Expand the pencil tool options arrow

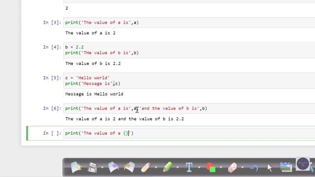click(156, 167)
